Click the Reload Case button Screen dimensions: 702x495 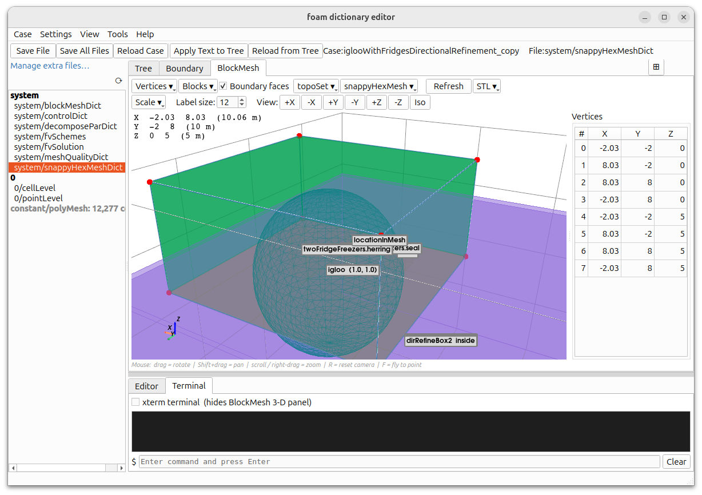click(x=141, y=51)
